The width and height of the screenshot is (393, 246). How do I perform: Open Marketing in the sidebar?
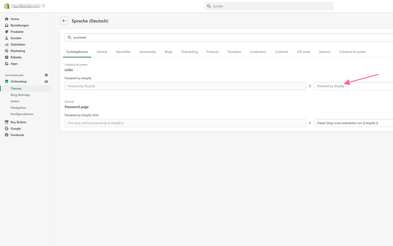tap(18, 51)
